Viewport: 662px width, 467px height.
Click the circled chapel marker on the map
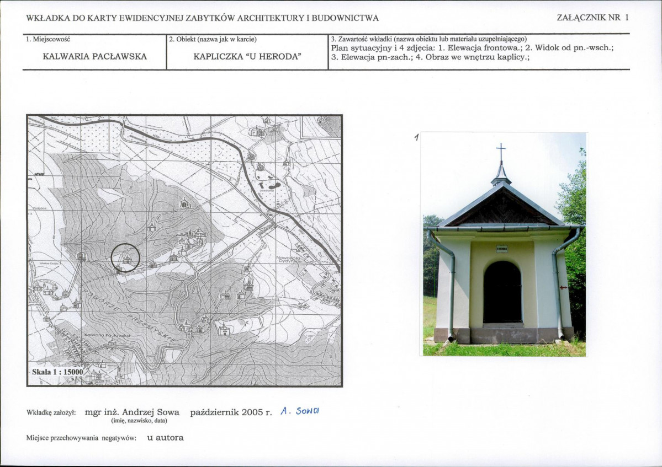[125, 257]
